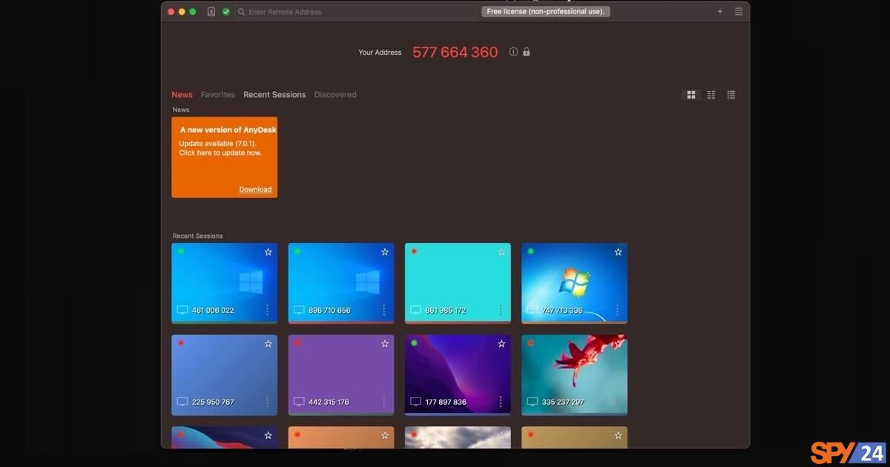890x467 pixels.
Task: Switch to the Favorites tab
Action: (217, 94)
